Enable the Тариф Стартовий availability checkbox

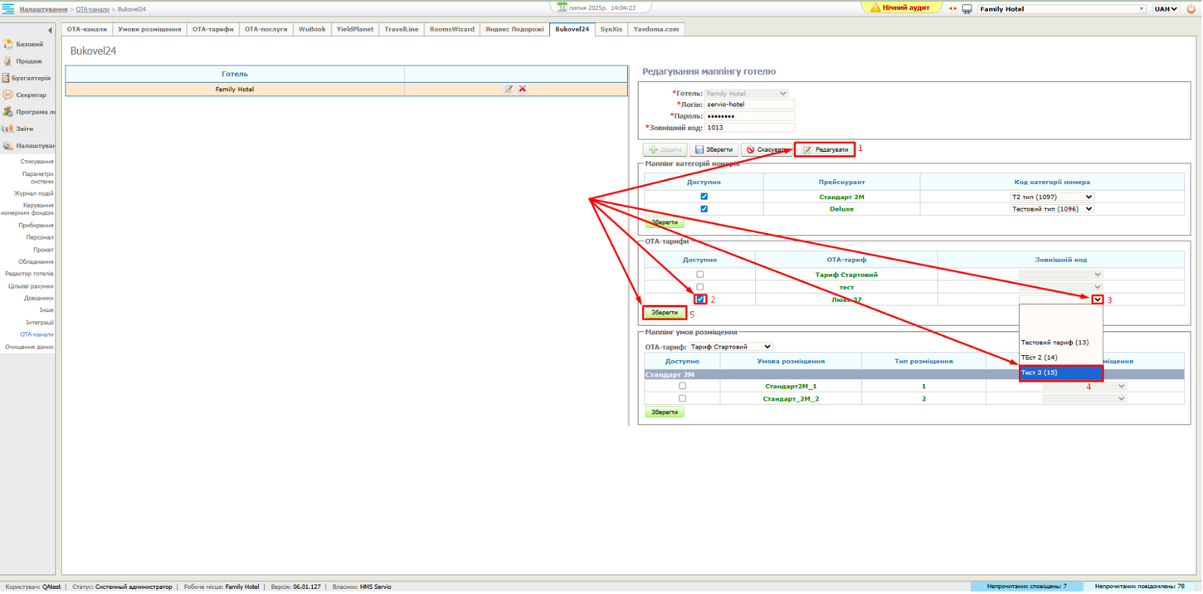pos(699,273)
